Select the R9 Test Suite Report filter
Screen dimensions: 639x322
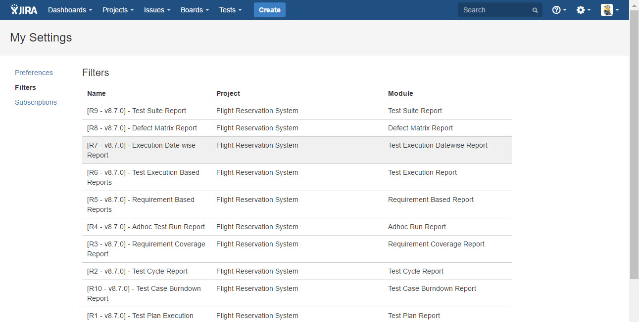pos(137,111)
